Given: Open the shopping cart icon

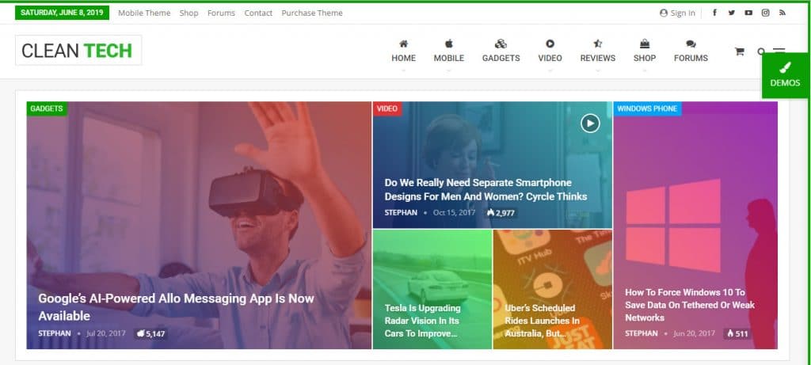Looking at the screenshot, I should pos(739,51).
